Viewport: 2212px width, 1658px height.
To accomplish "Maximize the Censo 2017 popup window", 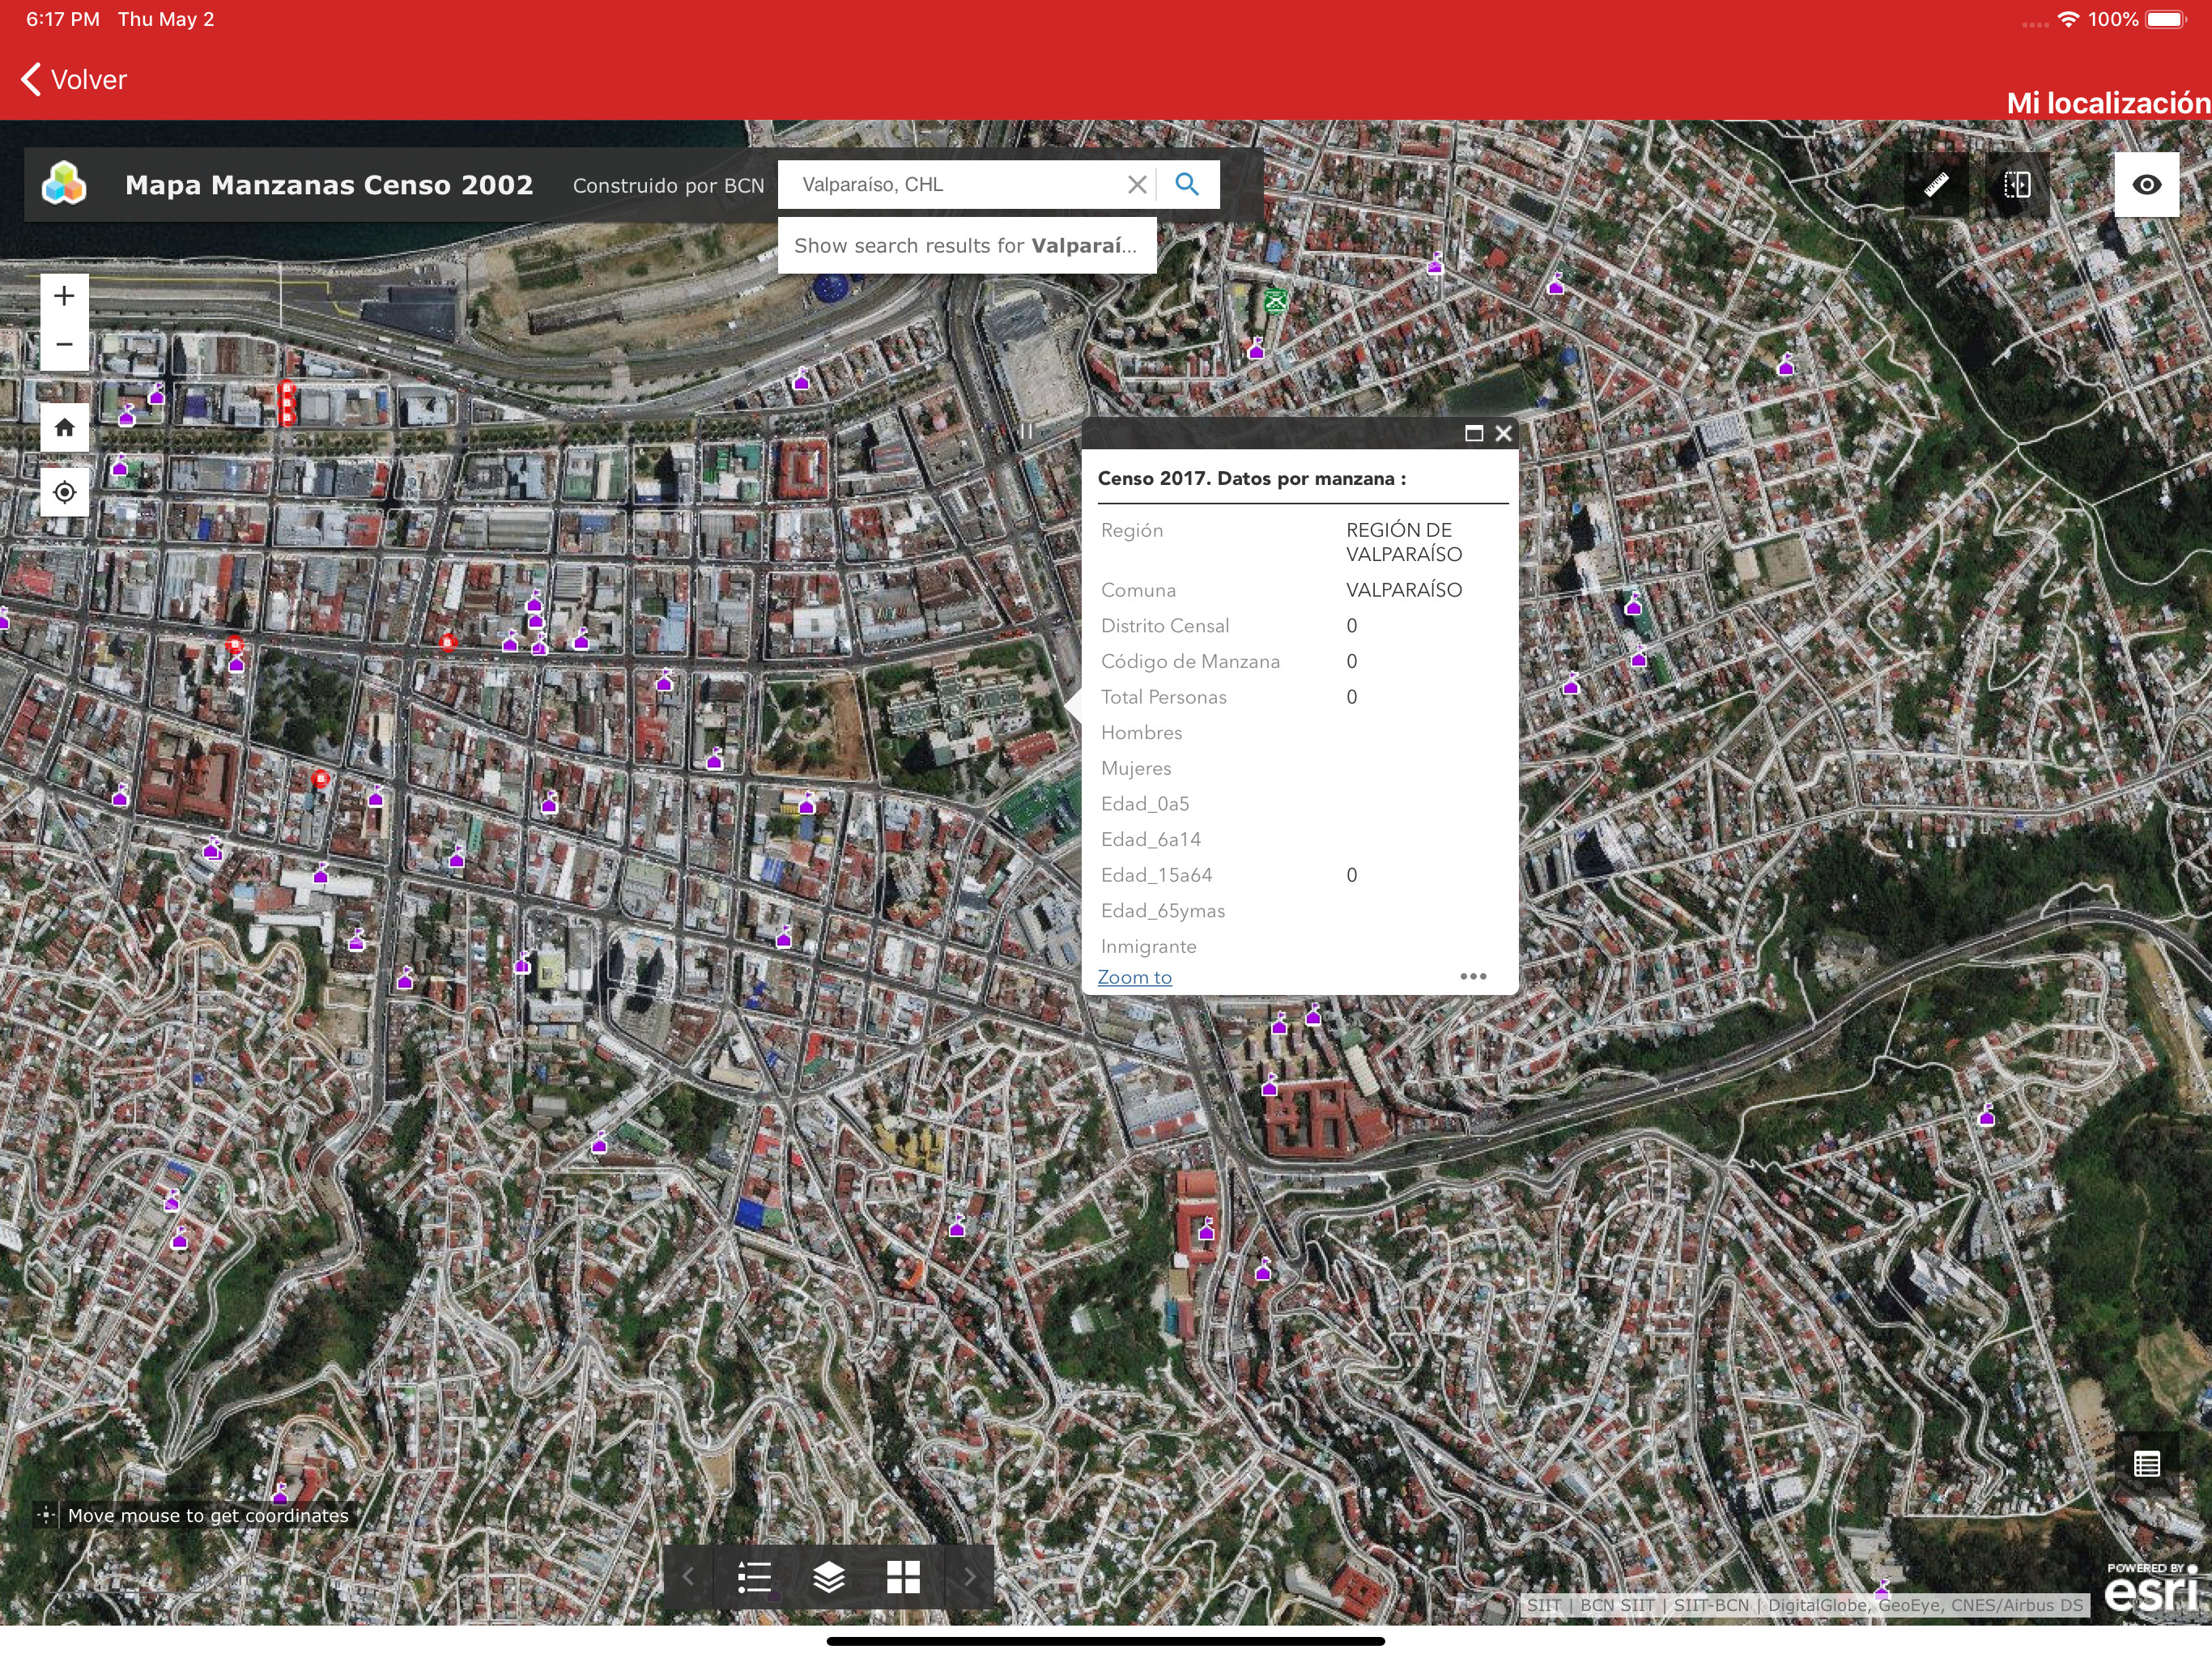I will (x=1473, y=433).
